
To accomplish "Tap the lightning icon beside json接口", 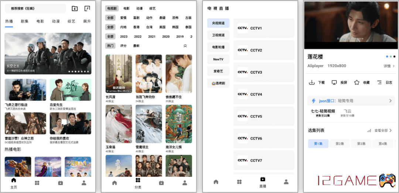I will click(x=314, y=101).
